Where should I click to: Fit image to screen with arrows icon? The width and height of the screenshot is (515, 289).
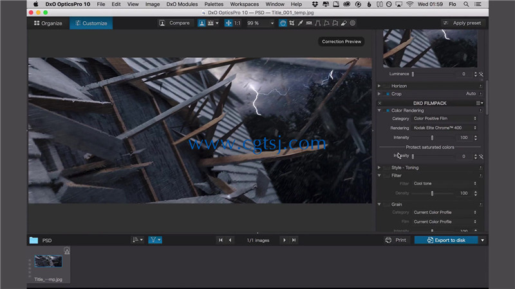pyautogui.click(x=229, y=23)
